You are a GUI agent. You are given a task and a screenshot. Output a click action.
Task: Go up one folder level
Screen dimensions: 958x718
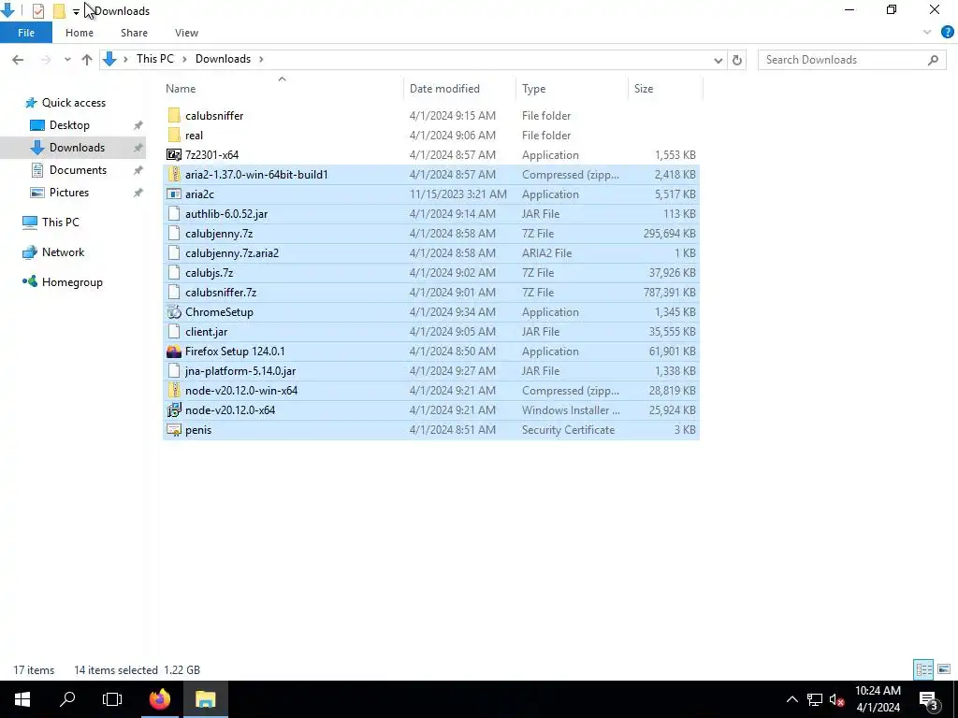(87, 59)
